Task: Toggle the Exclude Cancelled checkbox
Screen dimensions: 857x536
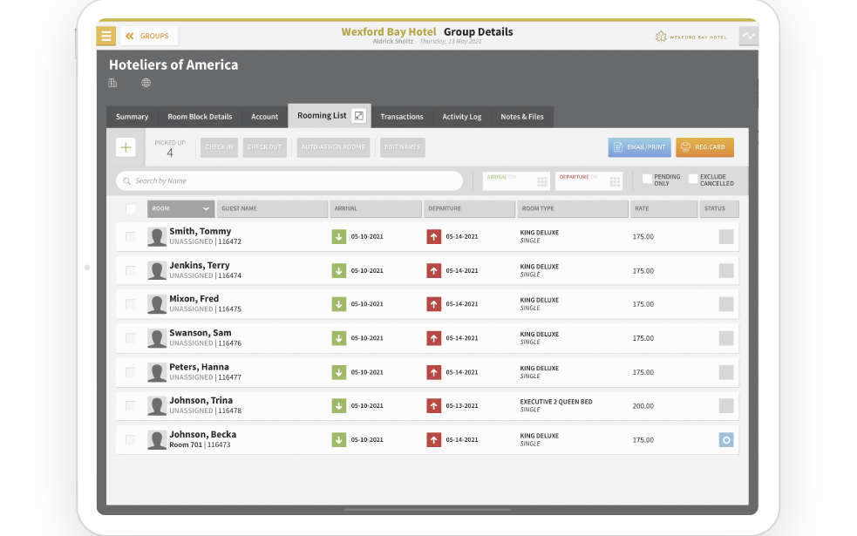Action: [x=693, y=179]
